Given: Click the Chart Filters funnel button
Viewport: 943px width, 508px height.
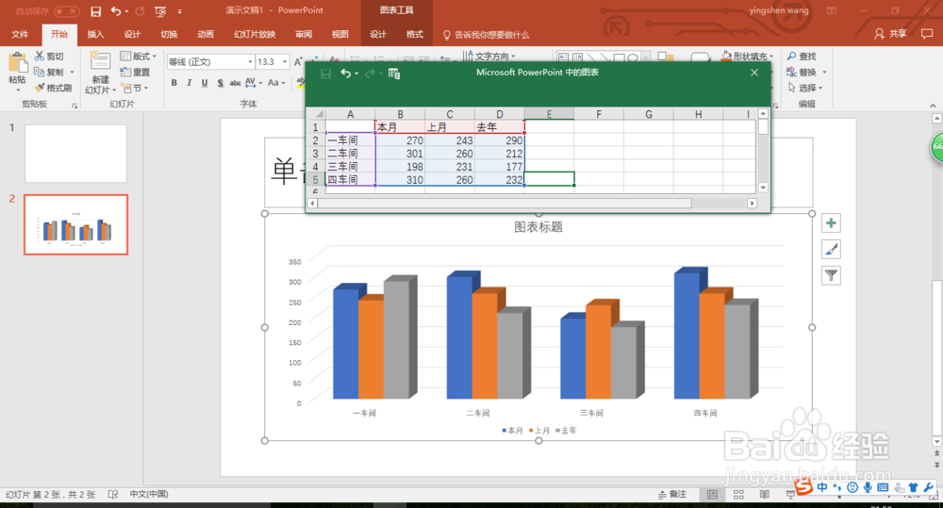Looking at the screenshot, I should coord(831,275).
